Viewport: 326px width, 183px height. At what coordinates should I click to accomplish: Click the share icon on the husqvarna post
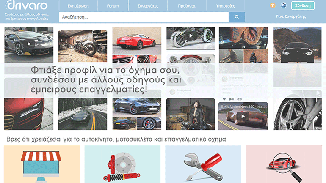coord(239,99)
